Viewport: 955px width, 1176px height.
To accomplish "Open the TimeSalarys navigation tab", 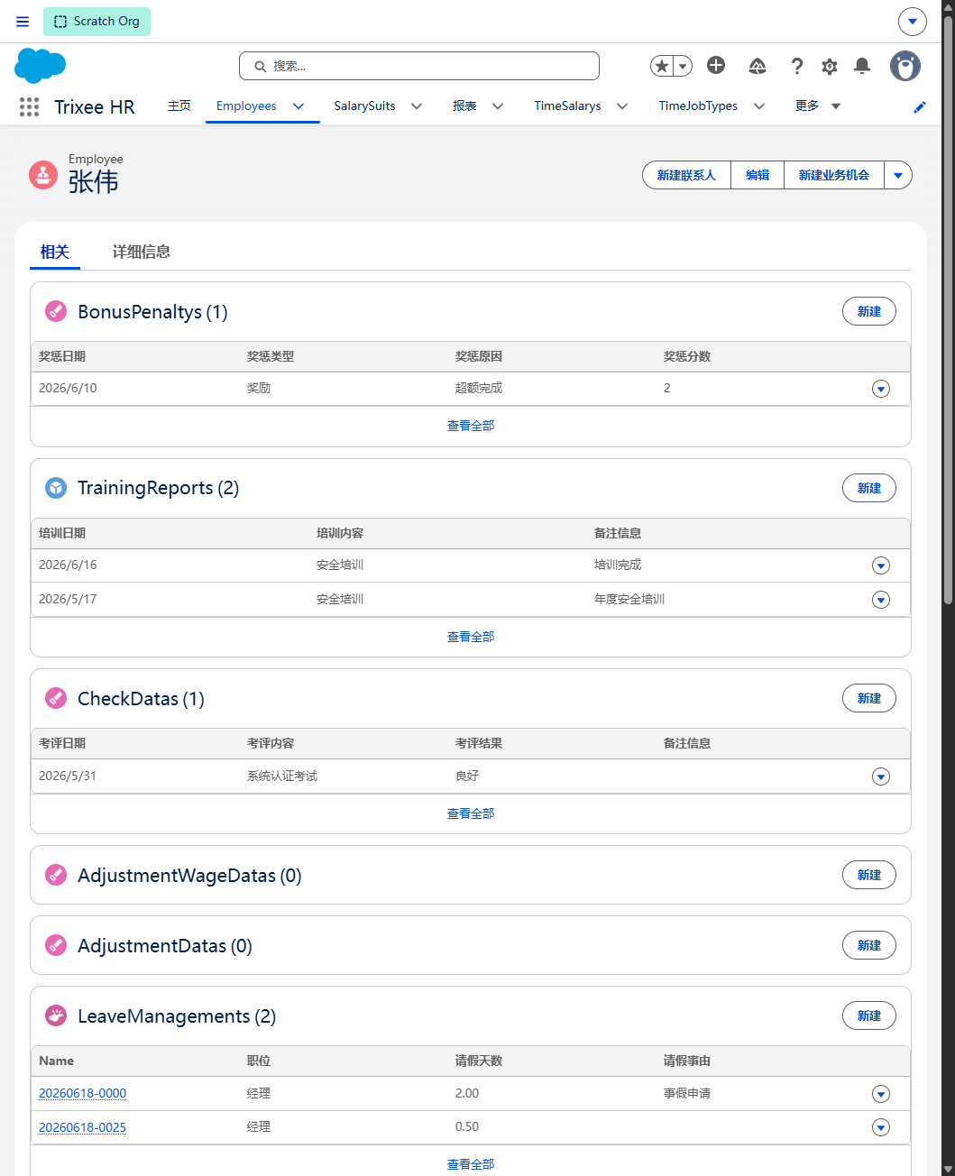I will [567, 106].
